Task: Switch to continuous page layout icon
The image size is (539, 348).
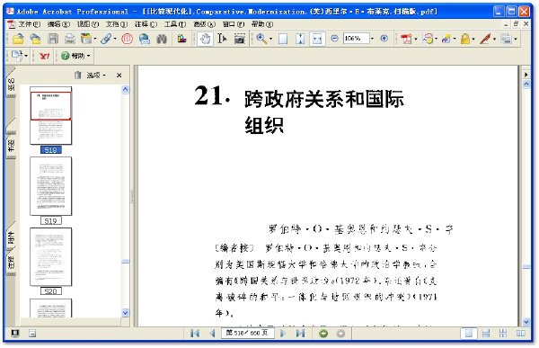Action: coord(486,334)
